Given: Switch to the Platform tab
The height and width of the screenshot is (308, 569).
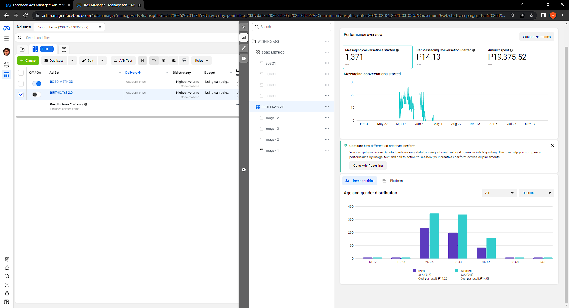Looking at the screenshot, I should tap(393, 181).
